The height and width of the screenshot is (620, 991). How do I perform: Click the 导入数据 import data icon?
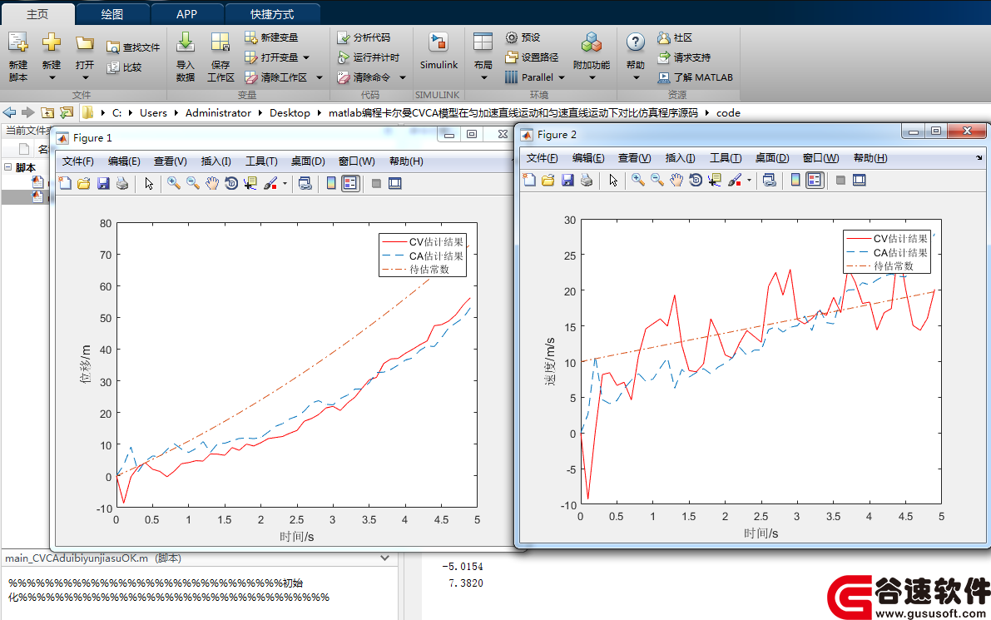(x=186, y=43)
